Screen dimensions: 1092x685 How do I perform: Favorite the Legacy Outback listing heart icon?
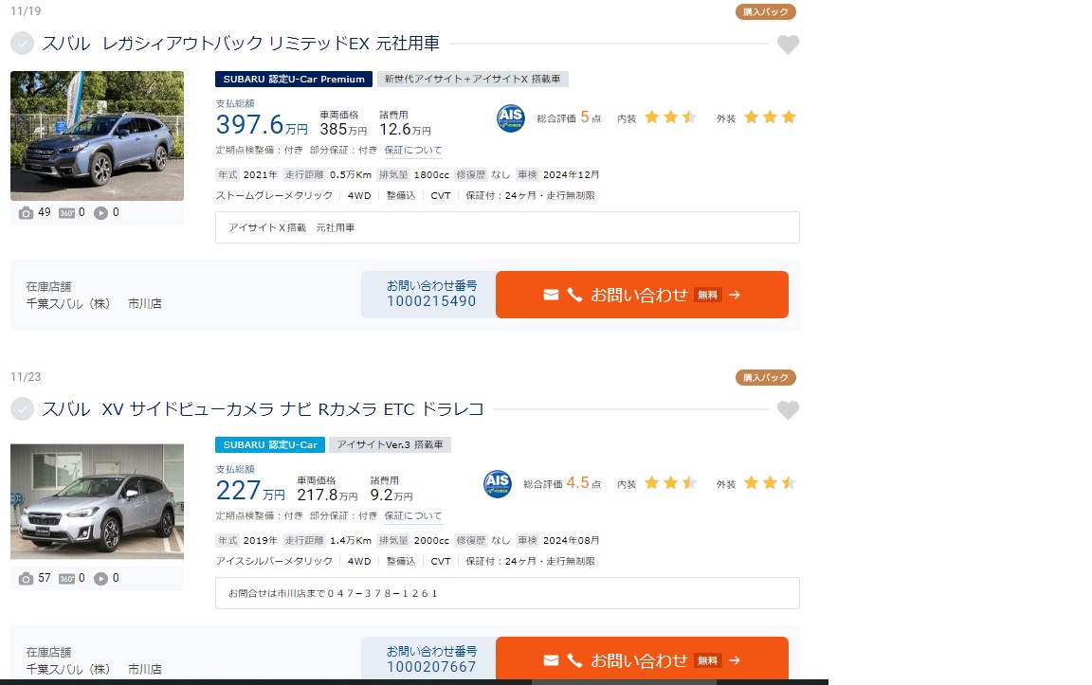coord(788,45)
